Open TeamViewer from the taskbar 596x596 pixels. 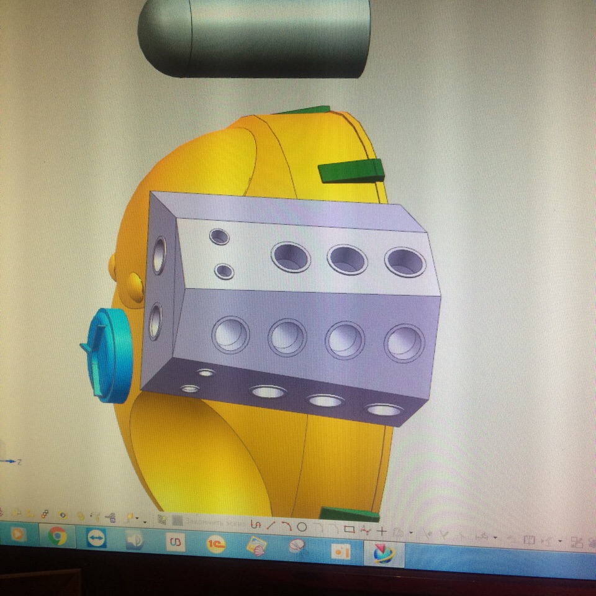96,538
